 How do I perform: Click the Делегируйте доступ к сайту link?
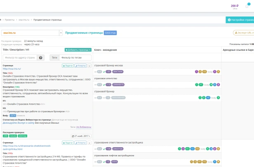[18, 123]
